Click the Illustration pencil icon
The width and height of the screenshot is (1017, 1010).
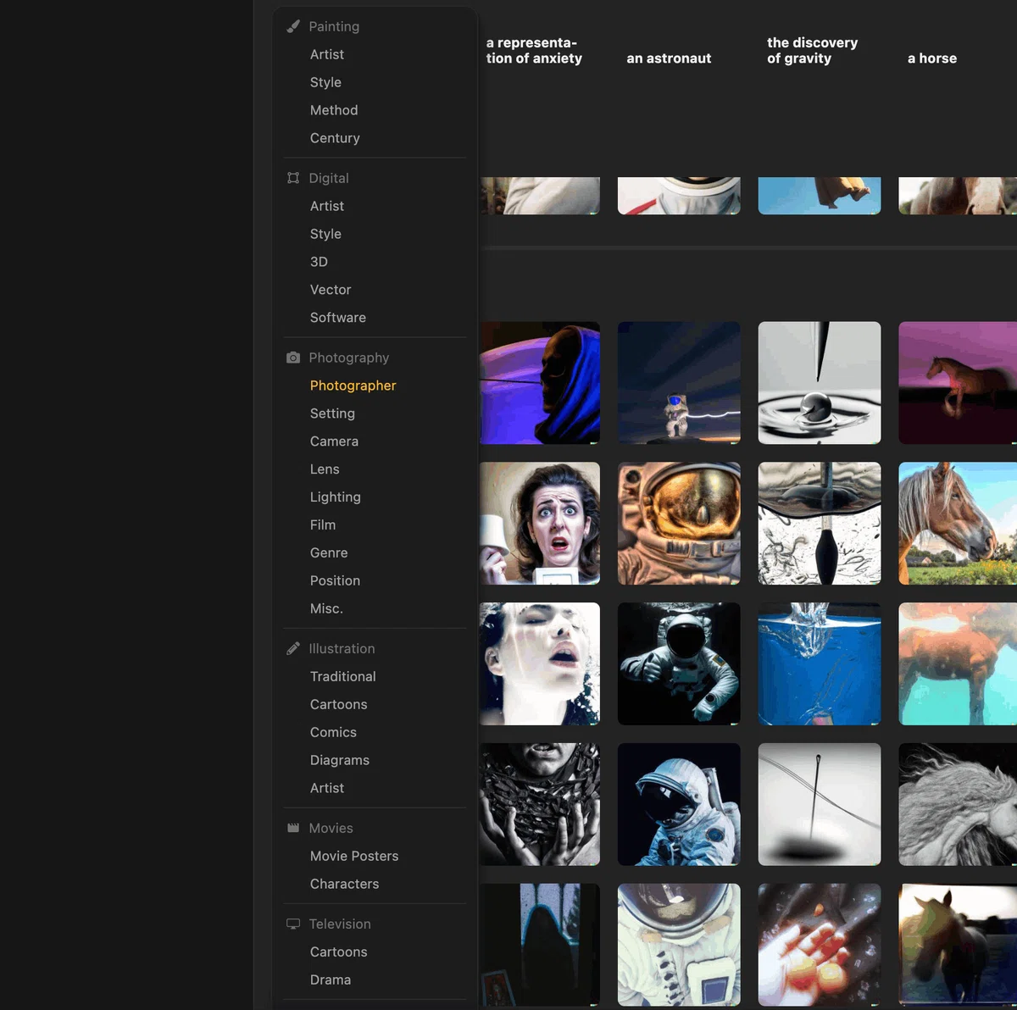293,648
